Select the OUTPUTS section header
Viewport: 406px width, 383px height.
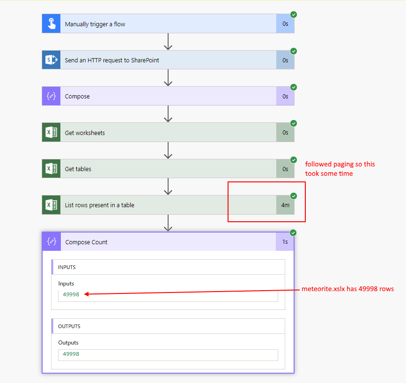point(68,326)
